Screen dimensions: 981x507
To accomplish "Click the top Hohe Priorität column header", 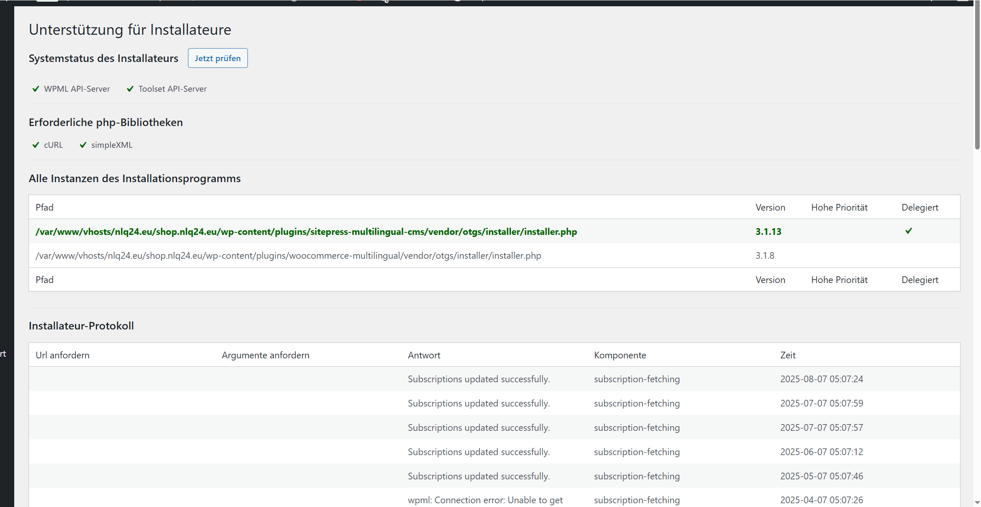I will [839, 207].
